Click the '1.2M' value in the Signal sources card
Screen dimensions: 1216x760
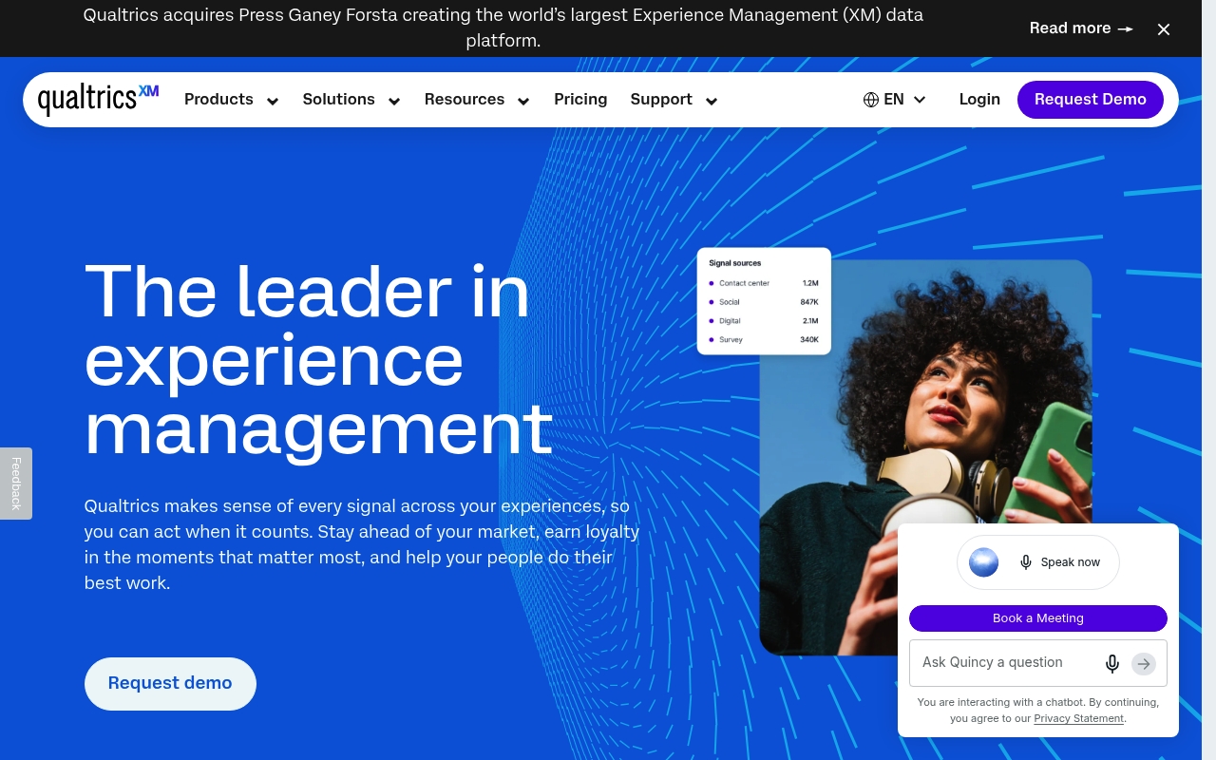pos(810,283)
